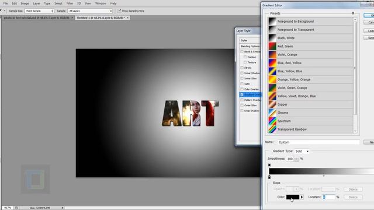Enable the Contour checkbox in Layer Style
The image size is (374, 210).
pos(245,57)
